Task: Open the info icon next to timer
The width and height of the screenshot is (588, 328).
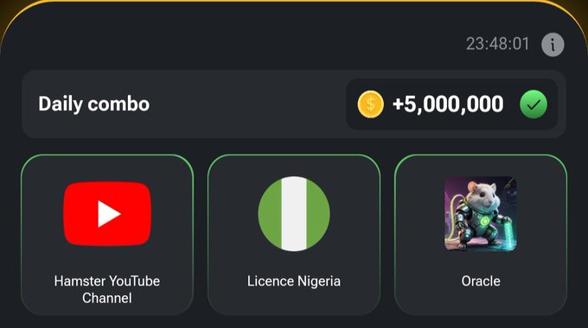Action: (x=553, y=45)
